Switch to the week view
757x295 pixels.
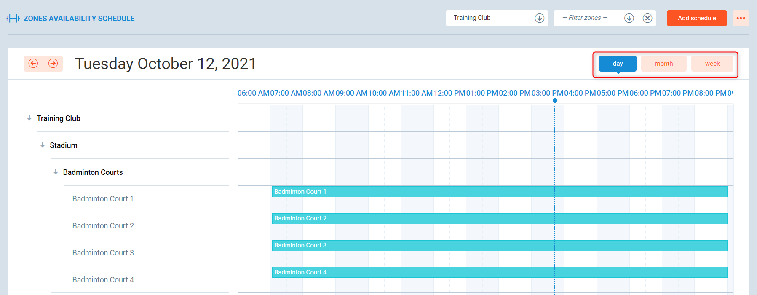coord(712,64)
